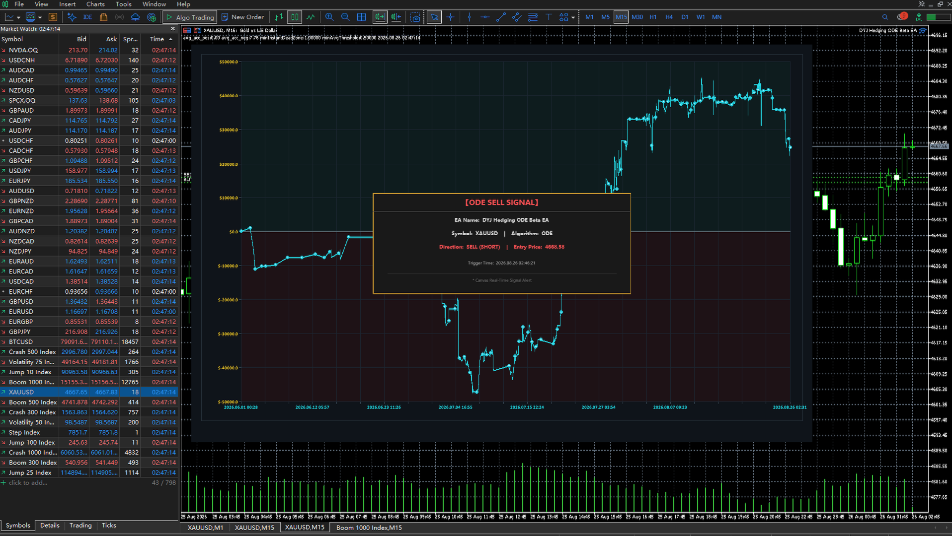This screenshot has height=536, width=952.
Task: Click the add signal globe icon
Action: tap(152, 17)
